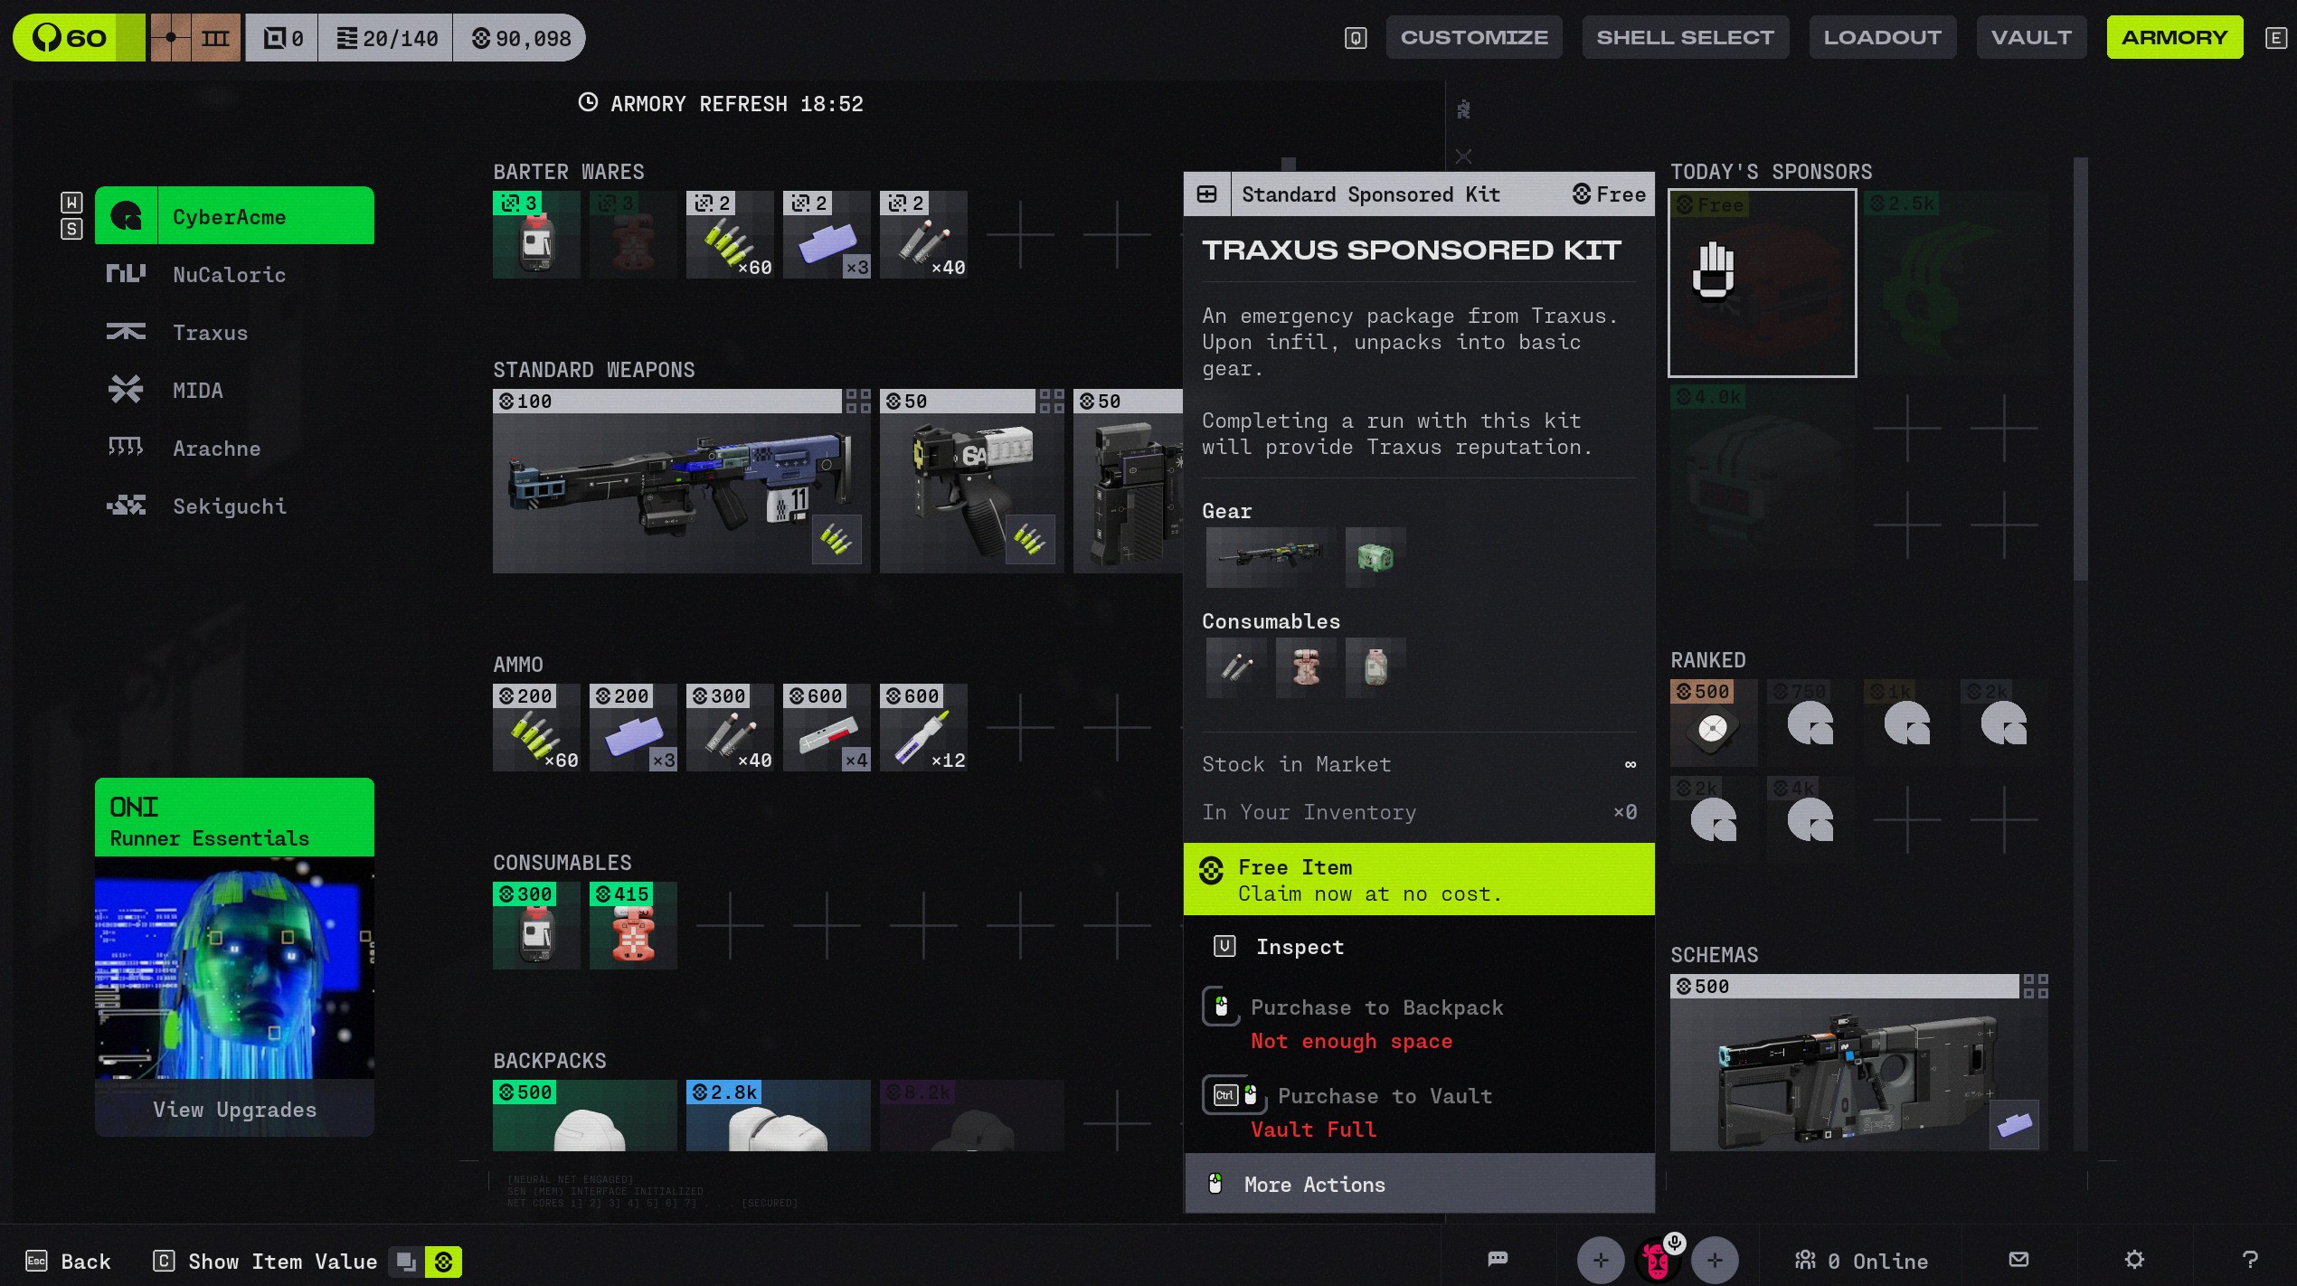Click View Upgrades button
Screen dimensions: 2297x1286
(234, 1109)
